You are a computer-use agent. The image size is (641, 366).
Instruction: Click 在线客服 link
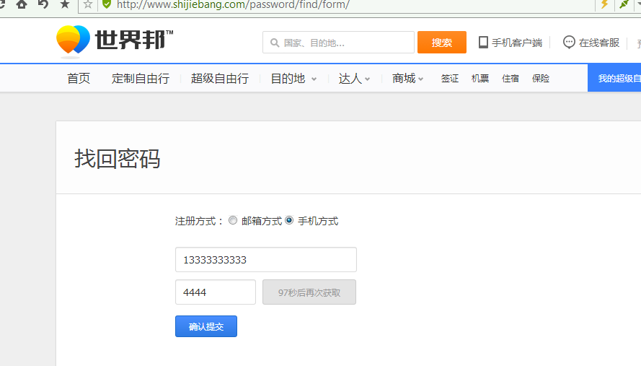click(x=599, y=43)
